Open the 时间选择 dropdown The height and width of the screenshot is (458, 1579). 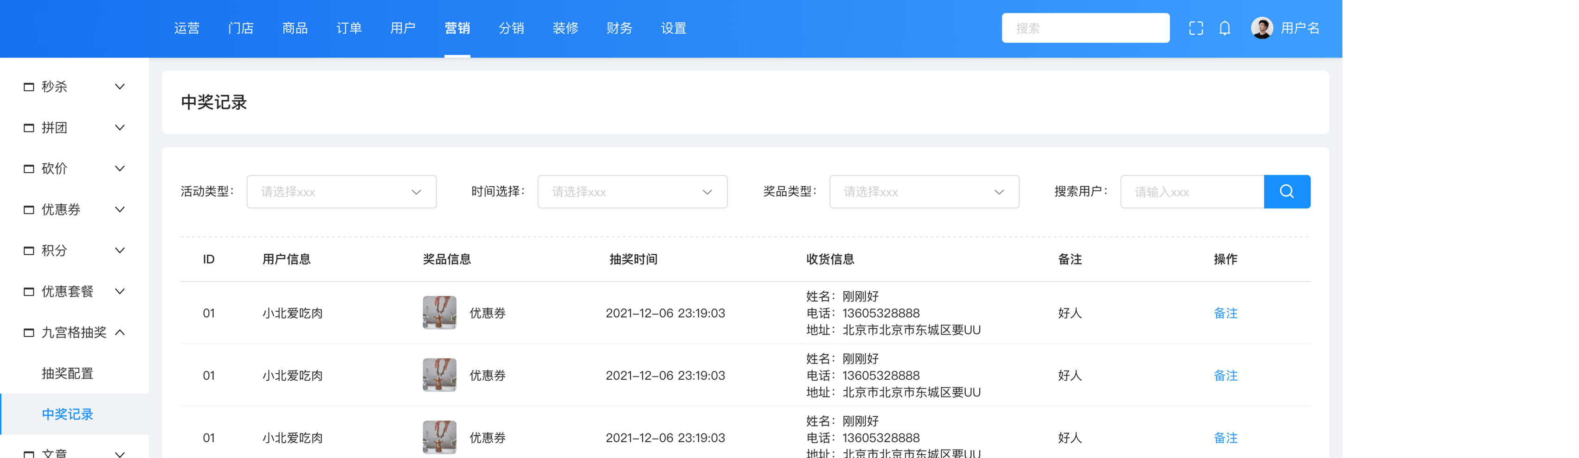click(x=632, y=192)
